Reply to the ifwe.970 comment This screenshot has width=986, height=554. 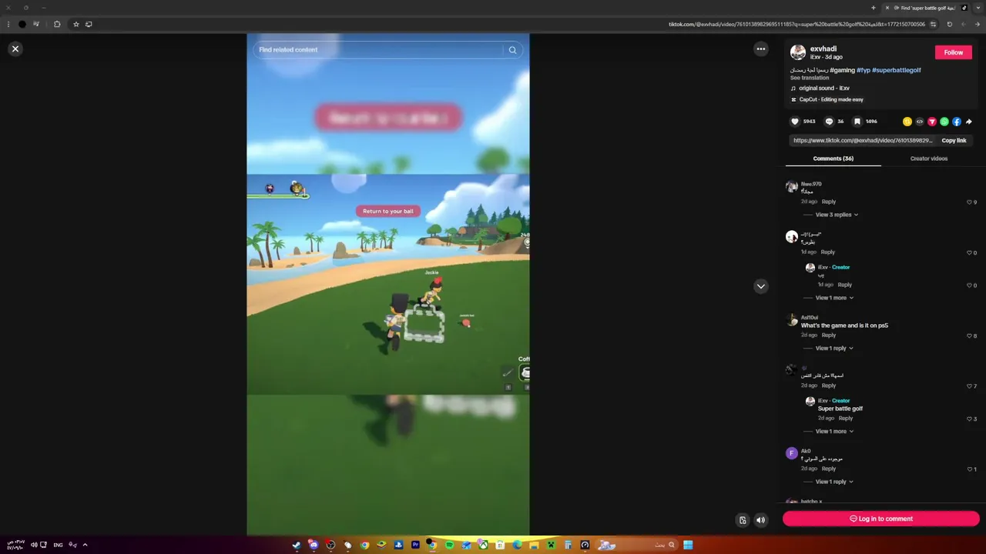829,202
